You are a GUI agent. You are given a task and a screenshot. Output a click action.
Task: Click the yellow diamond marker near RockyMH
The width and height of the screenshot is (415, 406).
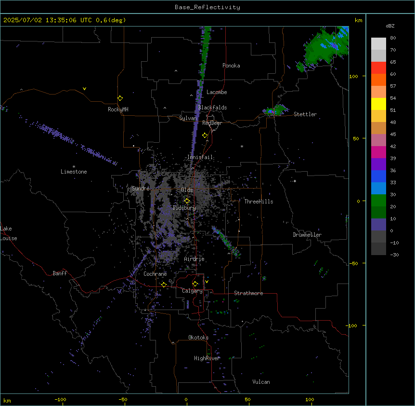(x=120, y=98)
